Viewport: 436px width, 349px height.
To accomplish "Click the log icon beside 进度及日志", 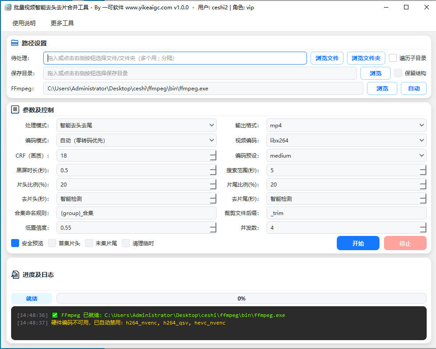I will point(15,274).
